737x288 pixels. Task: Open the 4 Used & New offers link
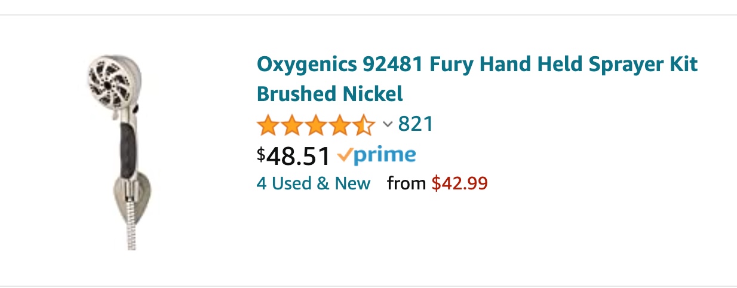coord(314,183)
